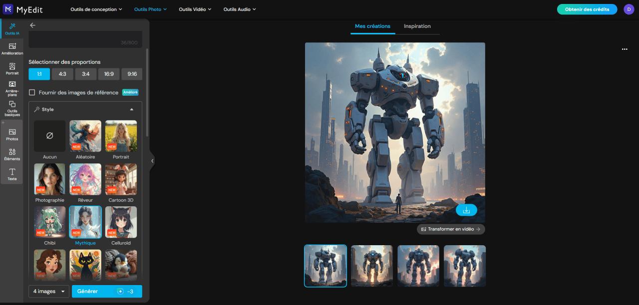This screenshot has width=639, height=305.
Task: Open the Photos sidebar section
Action: pos(12,135)
